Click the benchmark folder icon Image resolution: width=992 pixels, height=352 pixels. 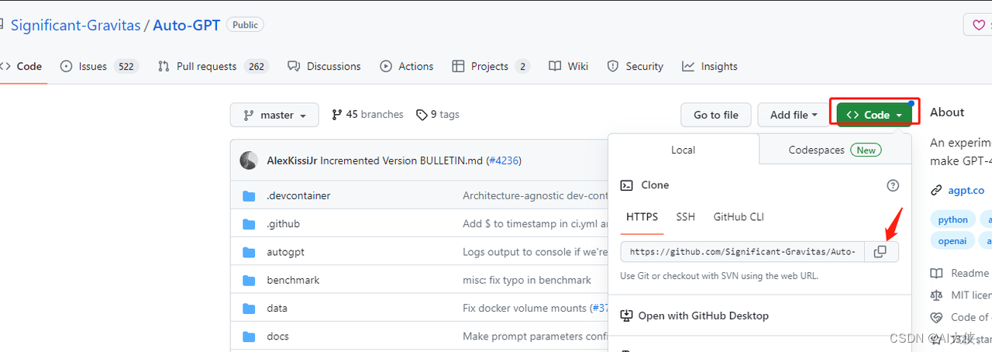249,280
